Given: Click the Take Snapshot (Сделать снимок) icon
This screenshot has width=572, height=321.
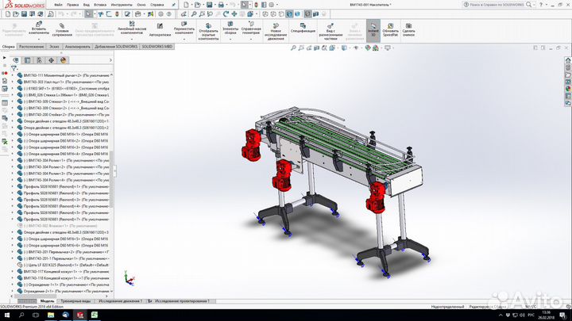Looking at the screenshot, I should 408,26.
